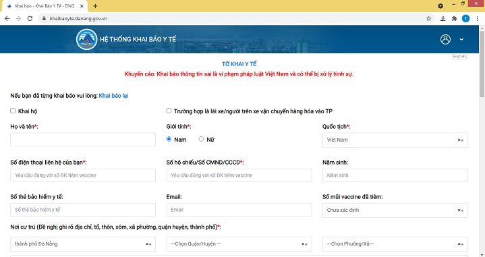Open the extensions puzzle icon

(x=454, y=19)
